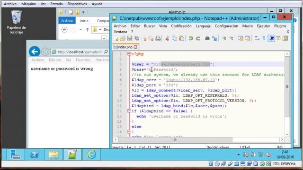The height and width of the screenshot is (170, 303).
Task: Copy selection with the Copy toolbar icon
Action: [174, 38]
